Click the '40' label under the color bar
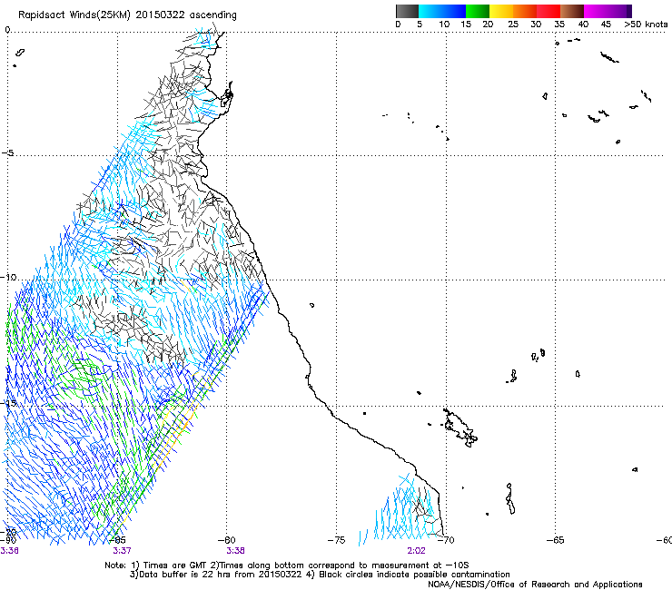 click(583, 24)
